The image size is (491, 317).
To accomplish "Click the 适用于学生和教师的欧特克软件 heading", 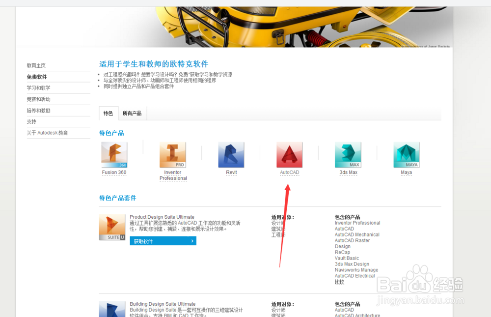I will pos(153,64).
